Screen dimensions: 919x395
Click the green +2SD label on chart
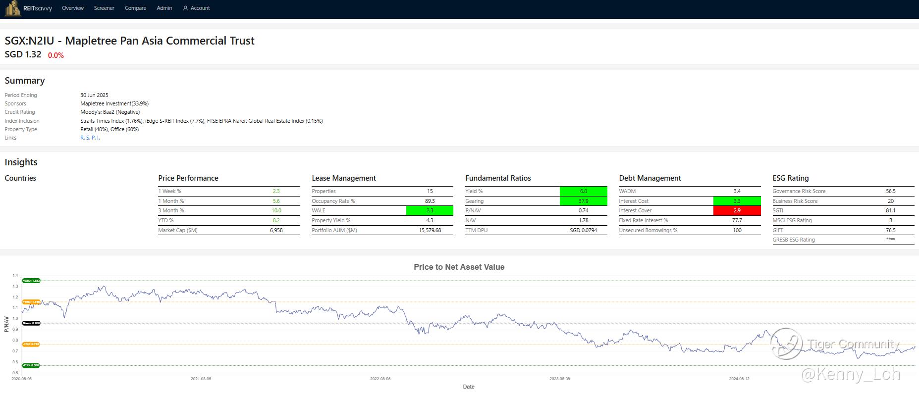tap(31, 281)
